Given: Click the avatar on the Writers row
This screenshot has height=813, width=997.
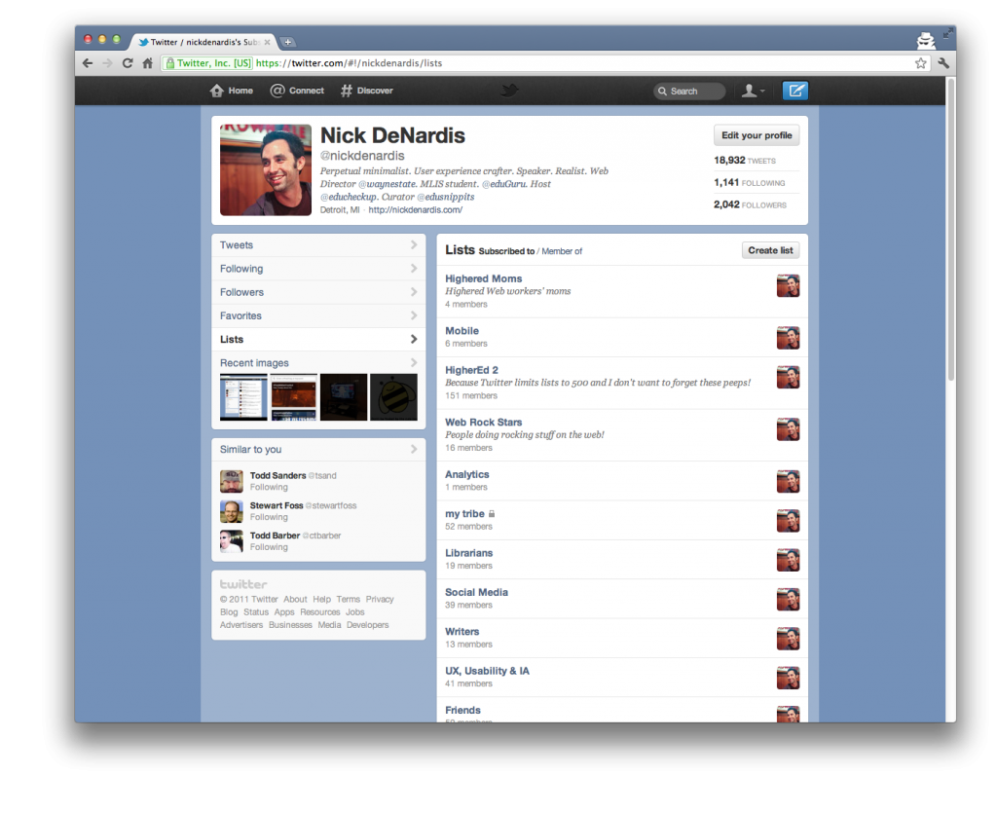Looking at the screenshot, I should 788,639.
